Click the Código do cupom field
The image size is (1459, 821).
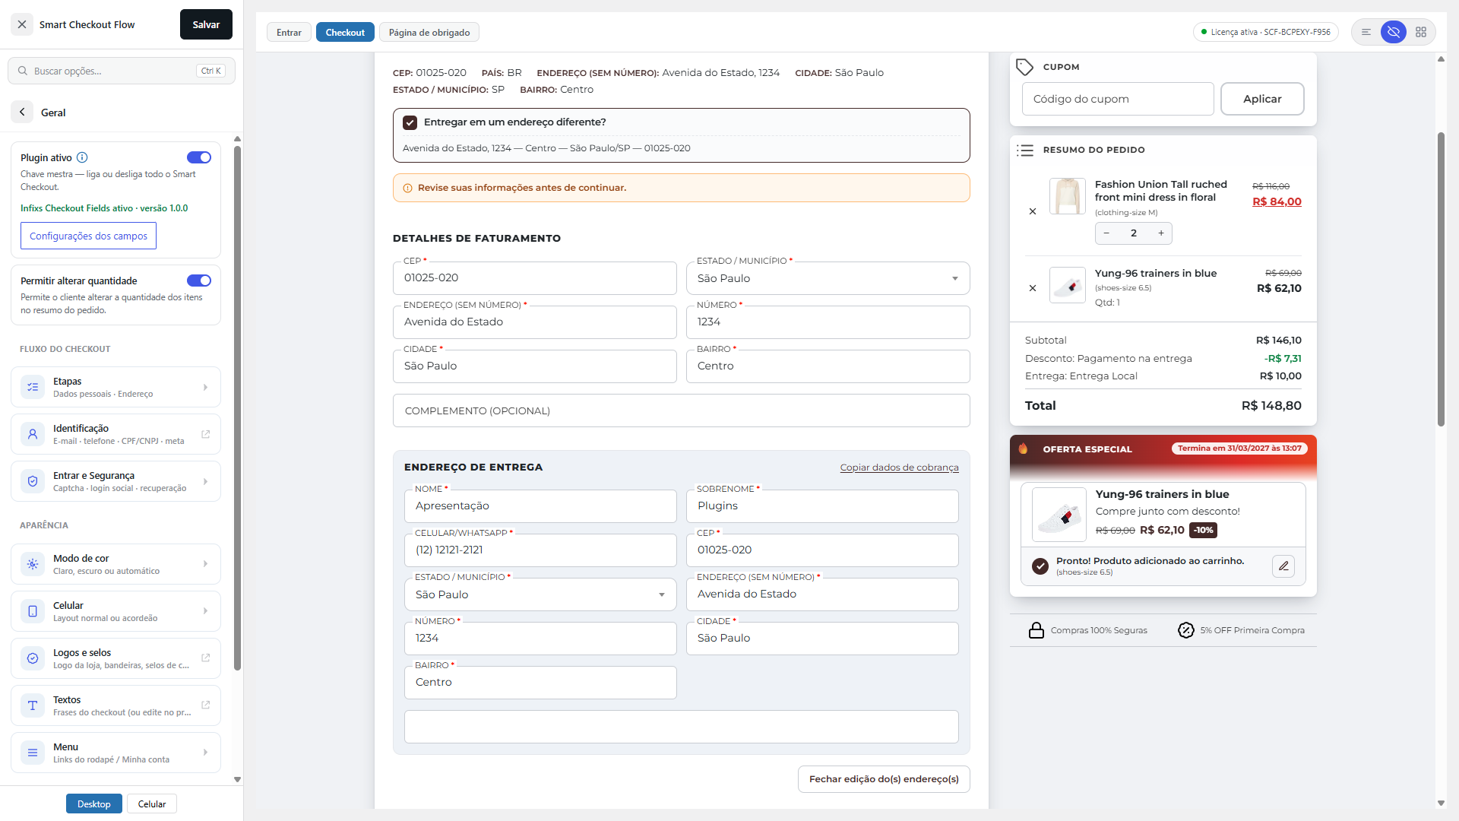pyautogui.click(x=1118, y=99)
